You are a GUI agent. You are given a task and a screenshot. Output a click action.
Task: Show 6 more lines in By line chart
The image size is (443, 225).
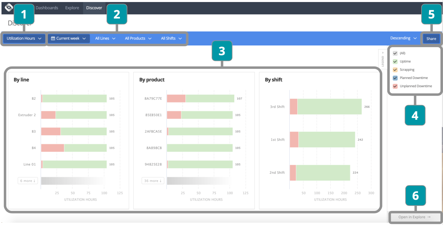28,181
